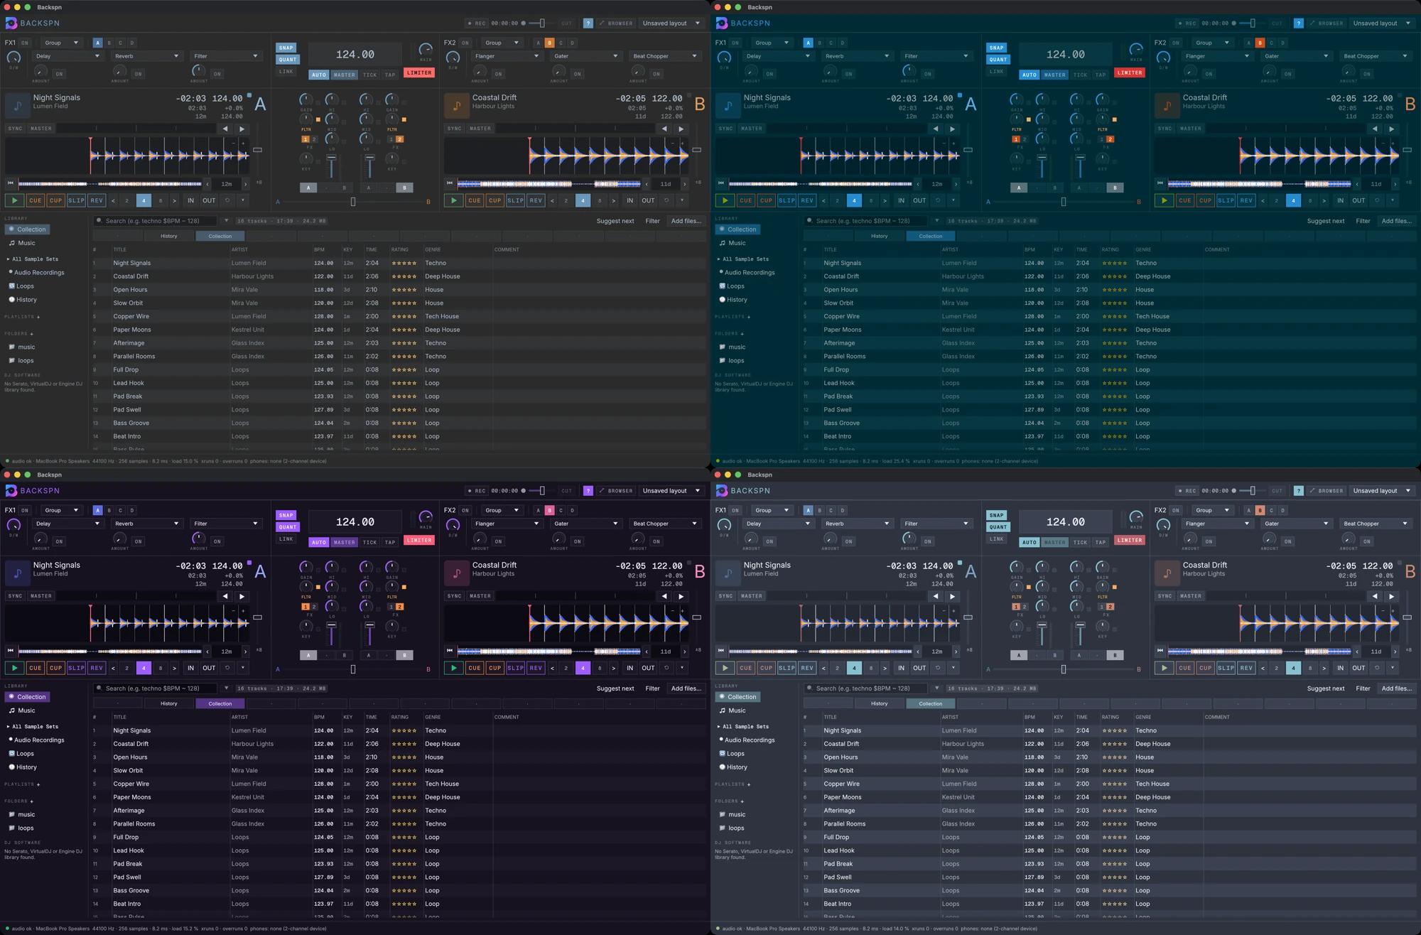Select Collection in bottom-left window sidebar
The width and height of the screenshot is (1421, 935).
click(x=28, y=697)
